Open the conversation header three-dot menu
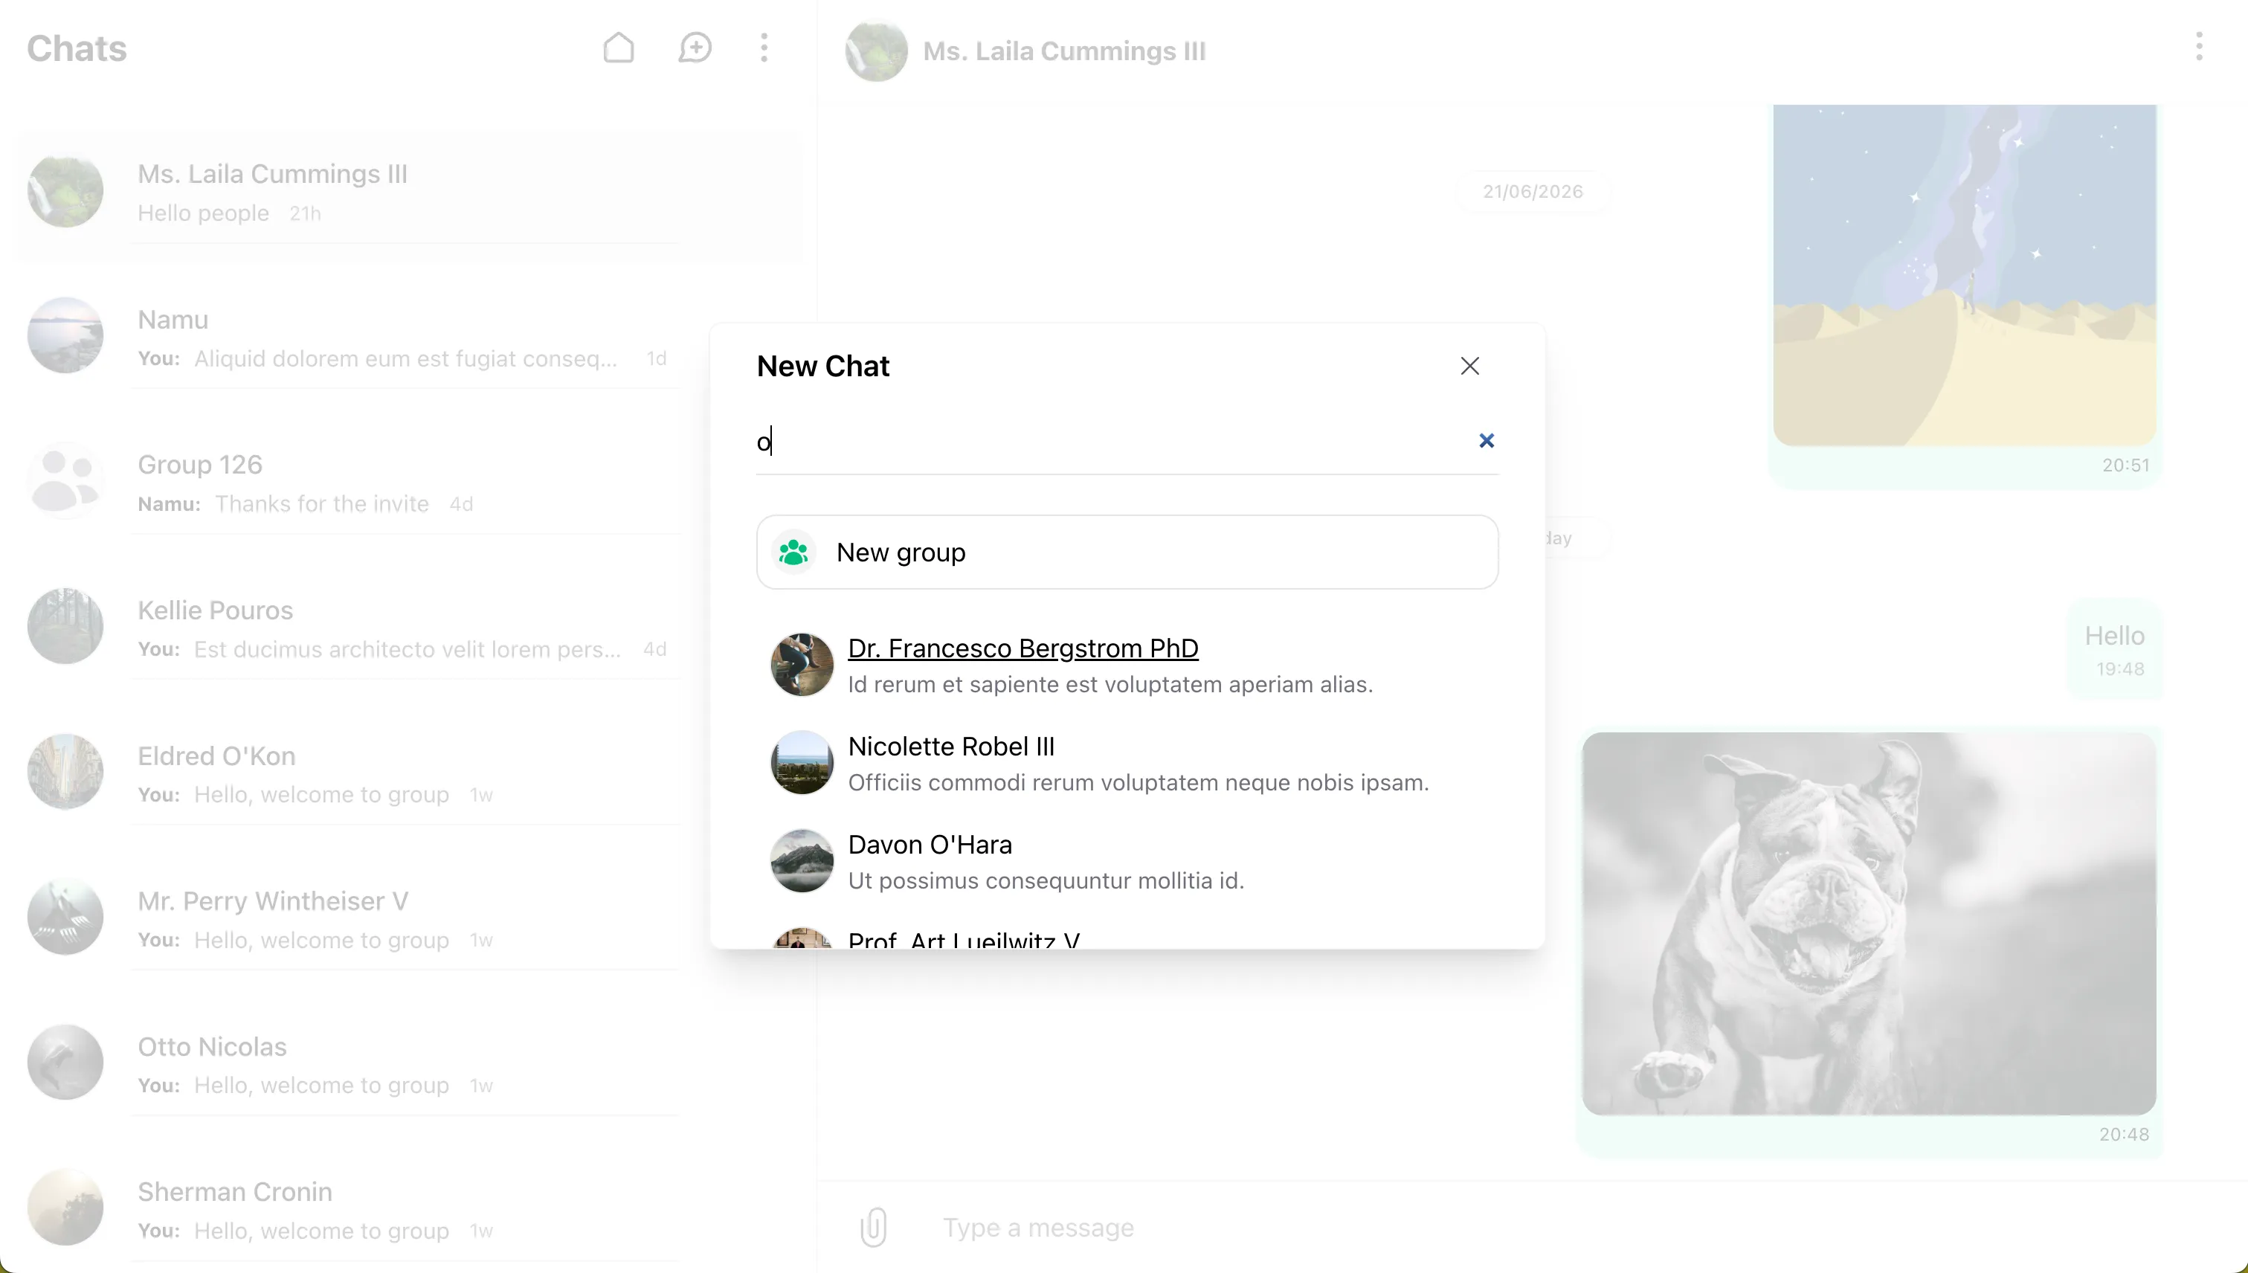The width and height of the screenshot is (2248, 1273). tap(2198, 46)
